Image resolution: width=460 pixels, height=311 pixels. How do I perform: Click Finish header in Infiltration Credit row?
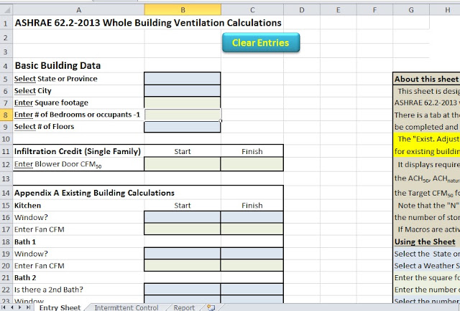pyautogui.click(x=252, y=151)
